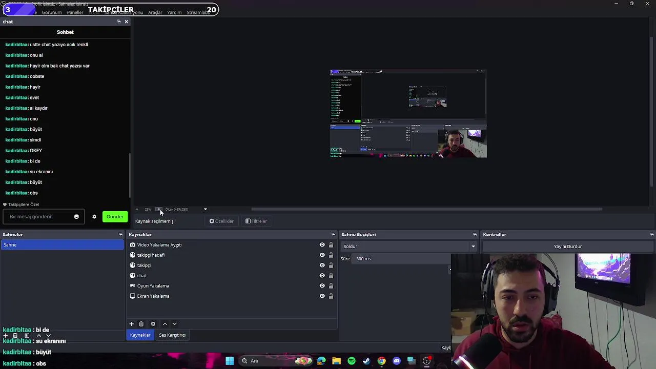Select takipçi hedefi source row
656x369 pixels.
(x=231, y=255)
